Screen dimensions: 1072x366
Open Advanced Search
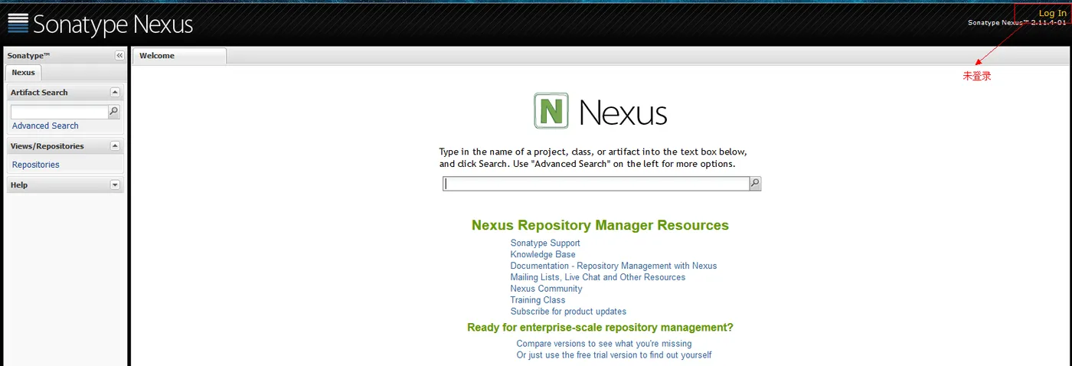45,126
